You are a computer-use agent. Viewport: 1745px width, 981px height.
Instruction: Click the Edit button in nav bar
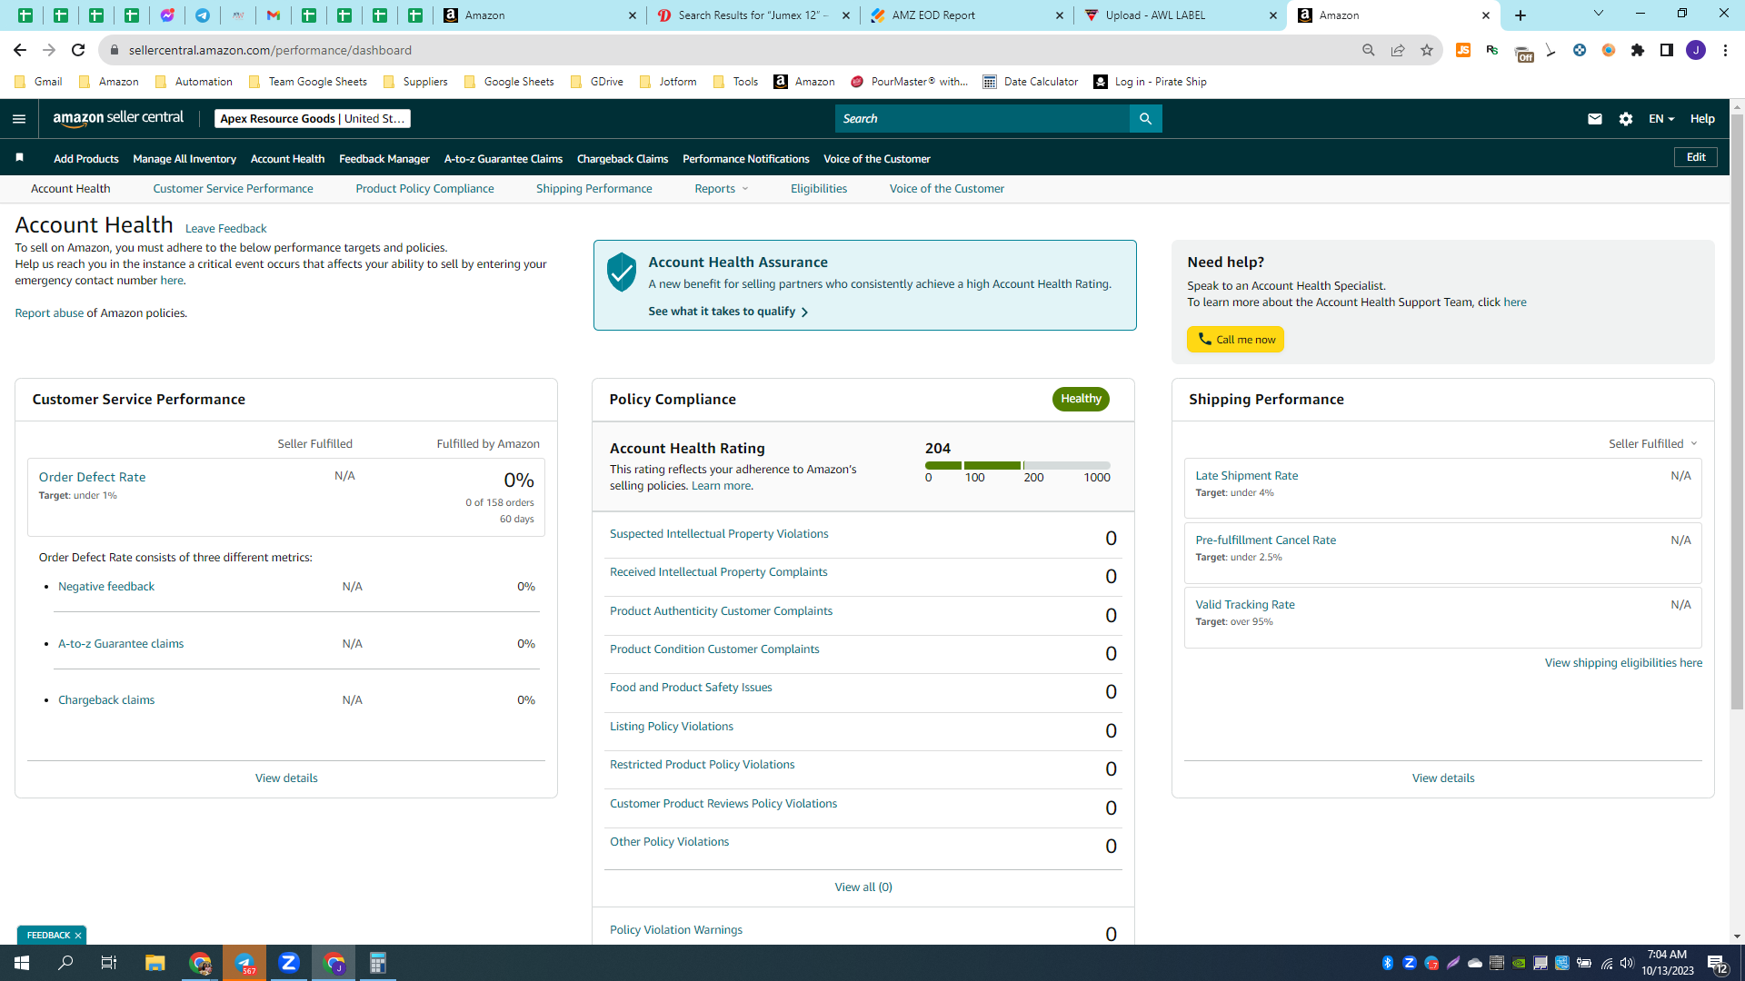click(x=1696, y=157)
